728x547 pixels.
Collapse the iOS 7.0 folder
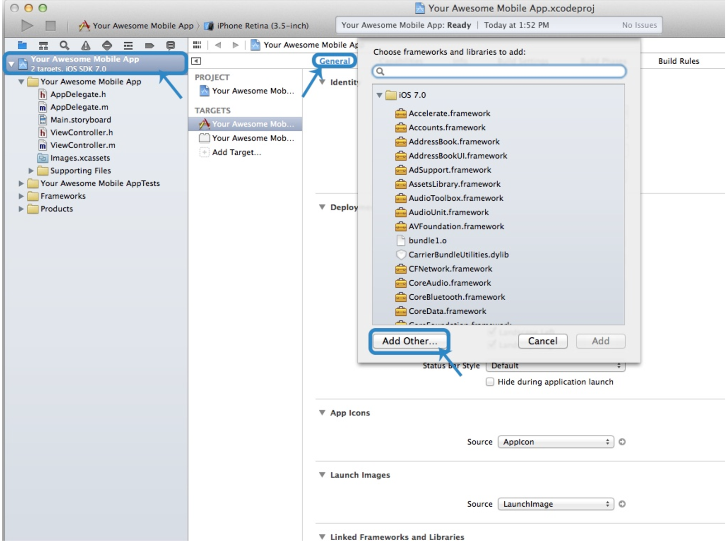click(379, 95)
